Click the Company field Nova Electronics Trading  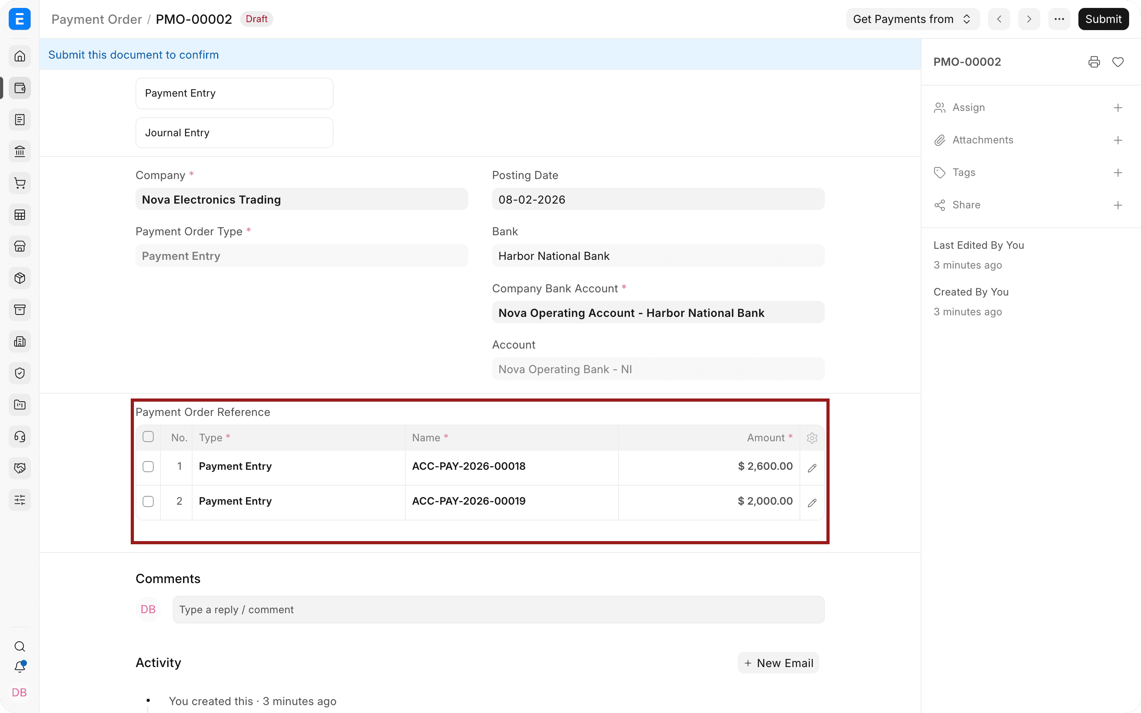[x=302, y=200]
